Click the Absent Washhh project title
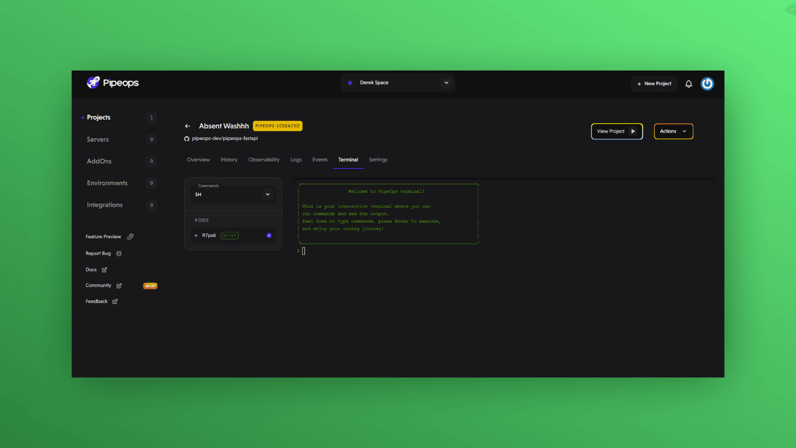796x448 pixels. point(224,126)
